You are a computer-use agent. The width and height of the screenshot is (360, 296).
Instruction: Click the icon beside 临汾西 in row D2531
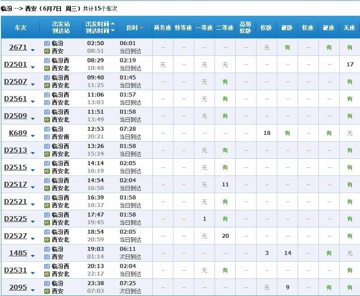47,266
